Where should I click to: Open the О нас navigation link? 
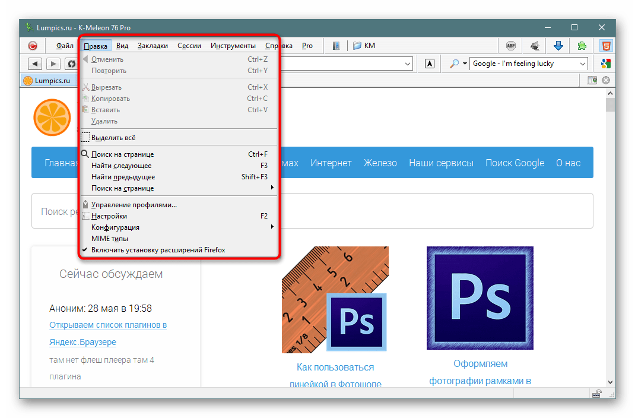(568, 163)
